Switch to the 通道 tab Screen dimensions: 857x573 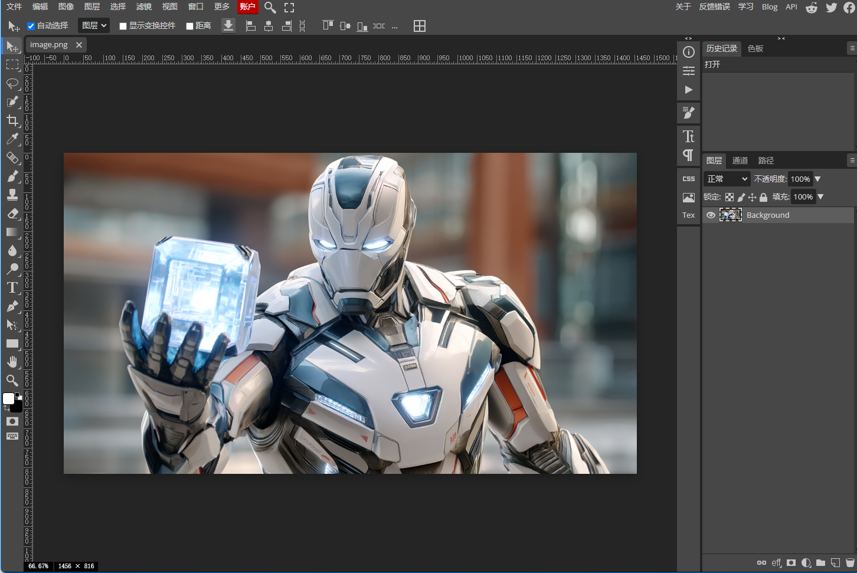click(740, 161)
